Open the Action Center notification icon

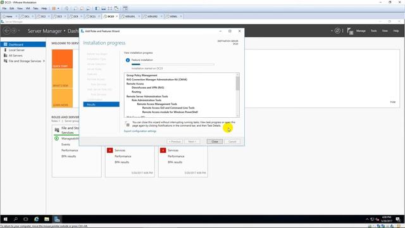(398, 219)
